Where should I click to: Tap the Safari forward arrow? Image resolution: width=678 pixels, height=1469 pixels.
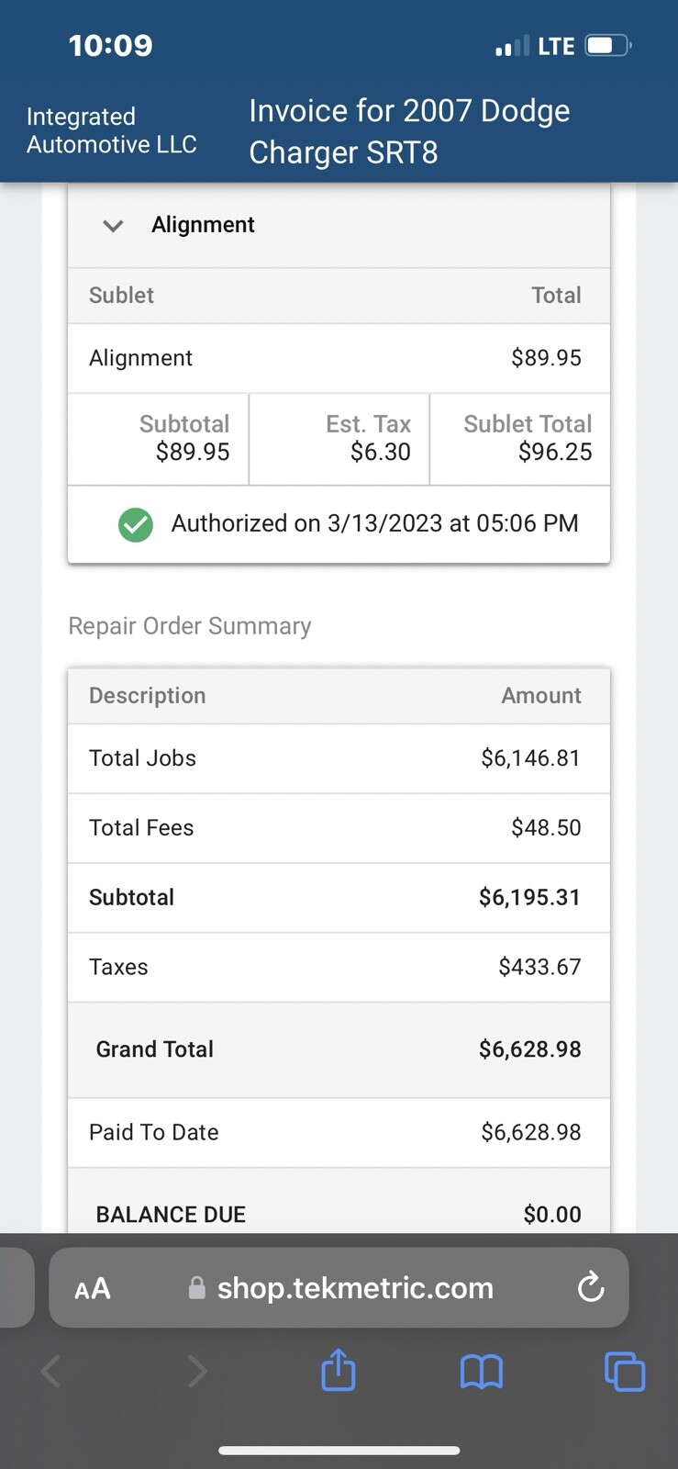[x=196, y=1373]
